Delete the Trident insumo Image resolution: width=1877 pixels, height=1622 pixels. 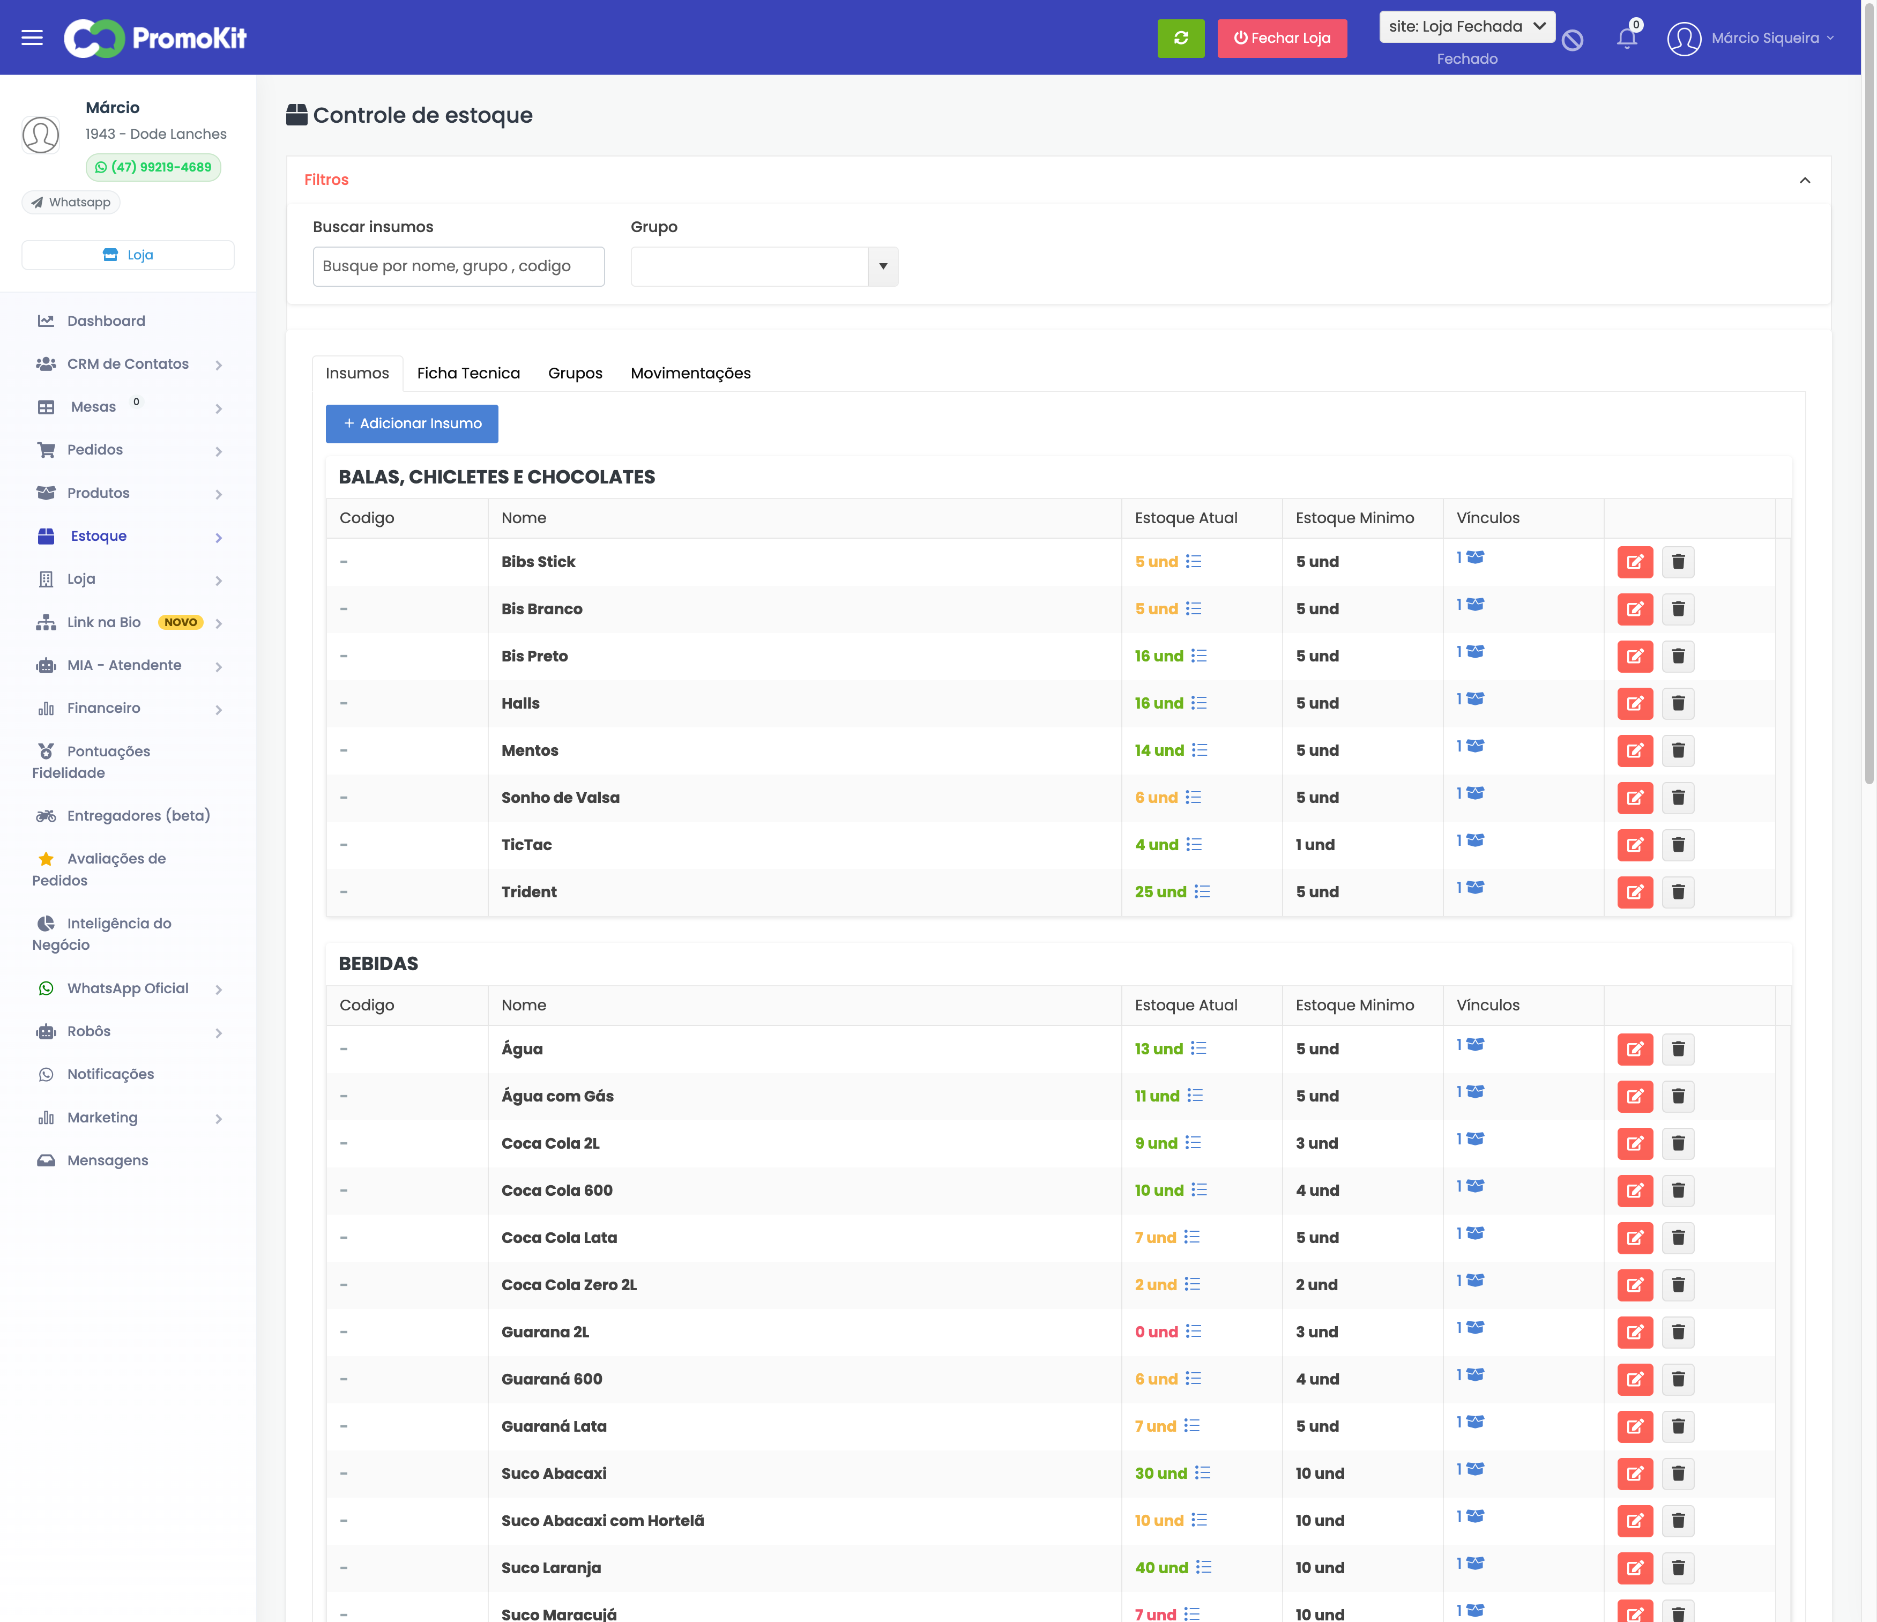(1678, 891)
